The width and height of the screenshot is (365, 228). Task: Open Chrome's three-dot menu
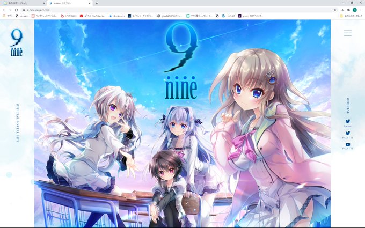[x=361, y=10]
